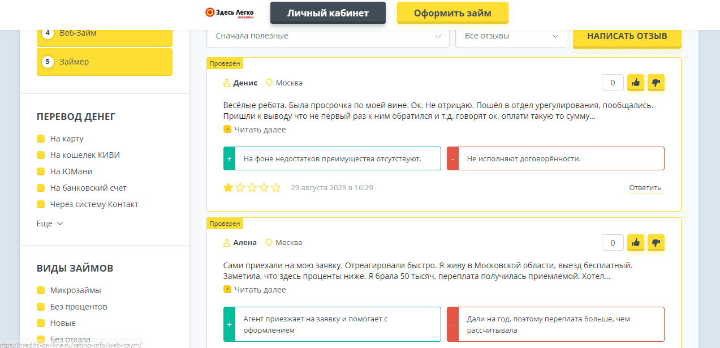720x348 pixels.
Task: Dislike Алена's review with the thumbs down icon
Action: [x=656, y=243]
